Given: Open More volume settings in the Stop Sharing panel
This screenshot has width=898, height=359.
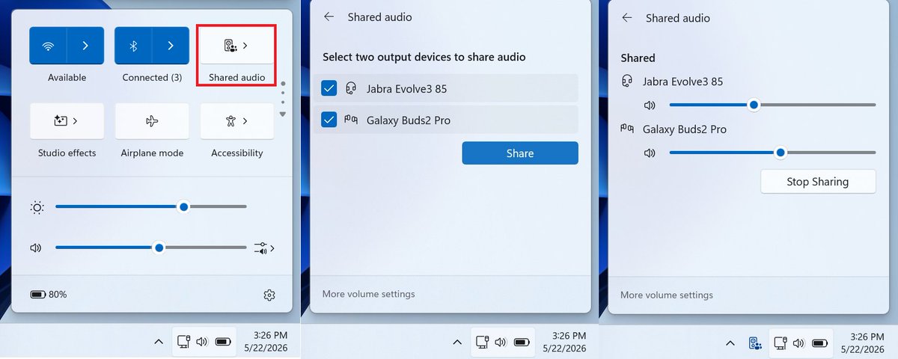Looking at the screenshot, I should point(667,295).
